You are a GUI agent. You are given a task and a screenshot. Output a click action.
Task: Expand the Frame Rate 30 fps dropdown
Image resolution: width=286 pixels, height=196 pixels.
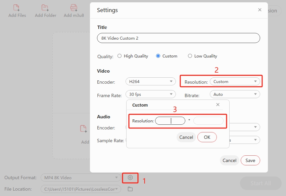(x=150, y=94)
